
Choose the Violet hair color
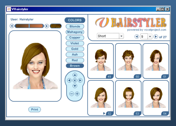pos(75,43)
